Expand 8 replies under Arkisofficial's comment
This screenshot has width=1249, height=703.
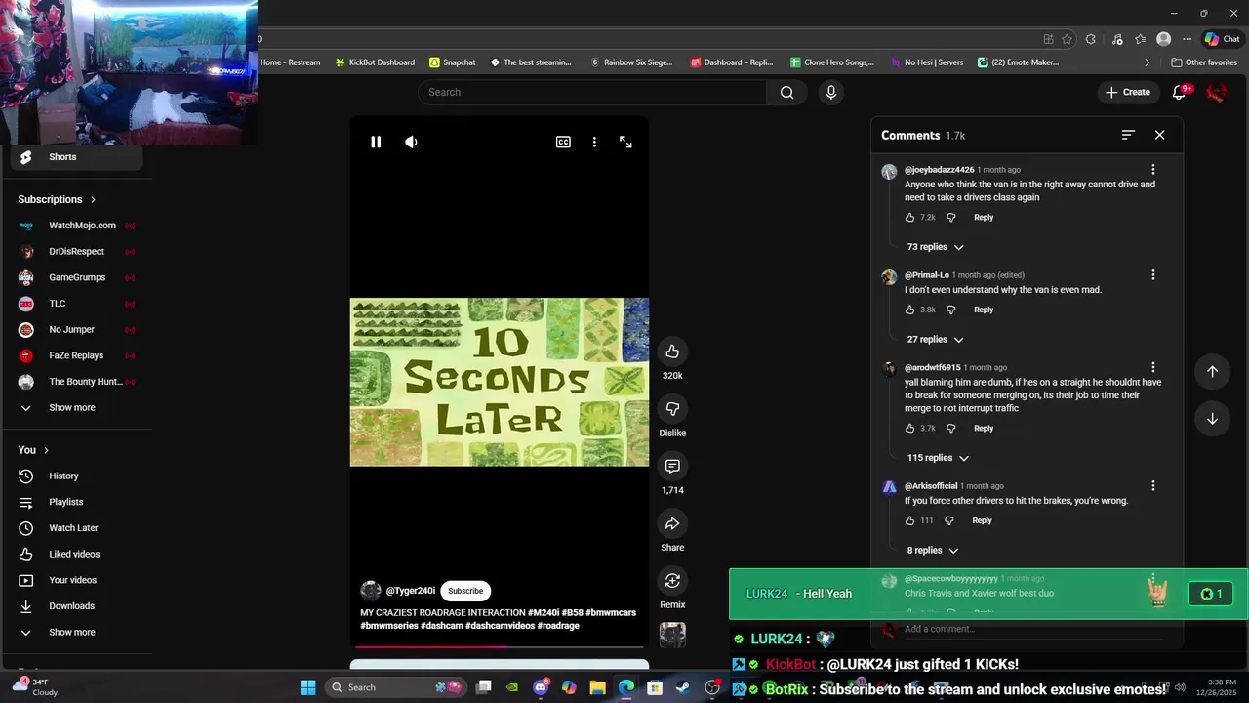click(x=932, y=551)
